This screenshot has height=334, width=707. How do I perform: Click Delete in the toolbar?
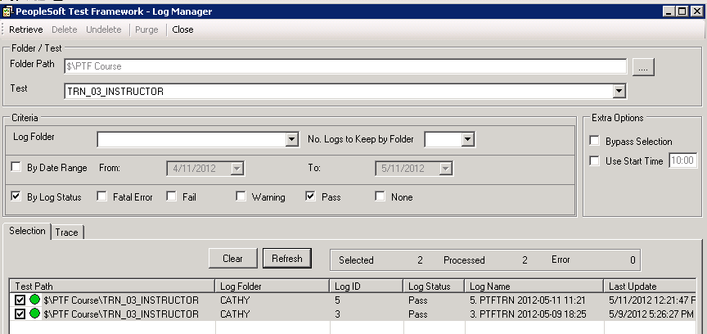click(x=65, y=29)
